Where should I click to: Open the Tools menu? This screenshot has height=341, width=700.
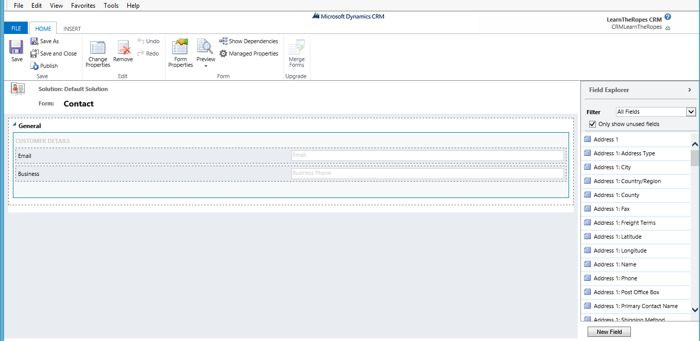[x=111, y=6]
